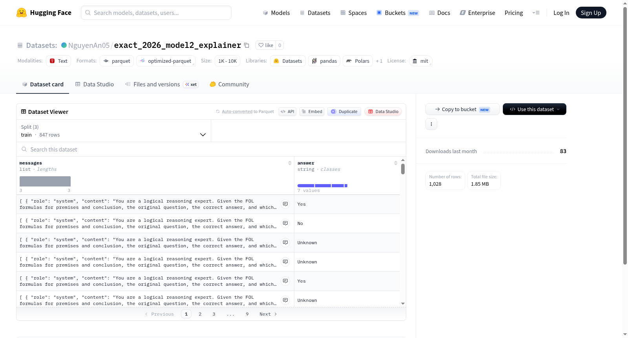Viewport: 628px width, 338px height.
Task: Open Data Studio from viewer header
Action: click(x=383, y=111)
